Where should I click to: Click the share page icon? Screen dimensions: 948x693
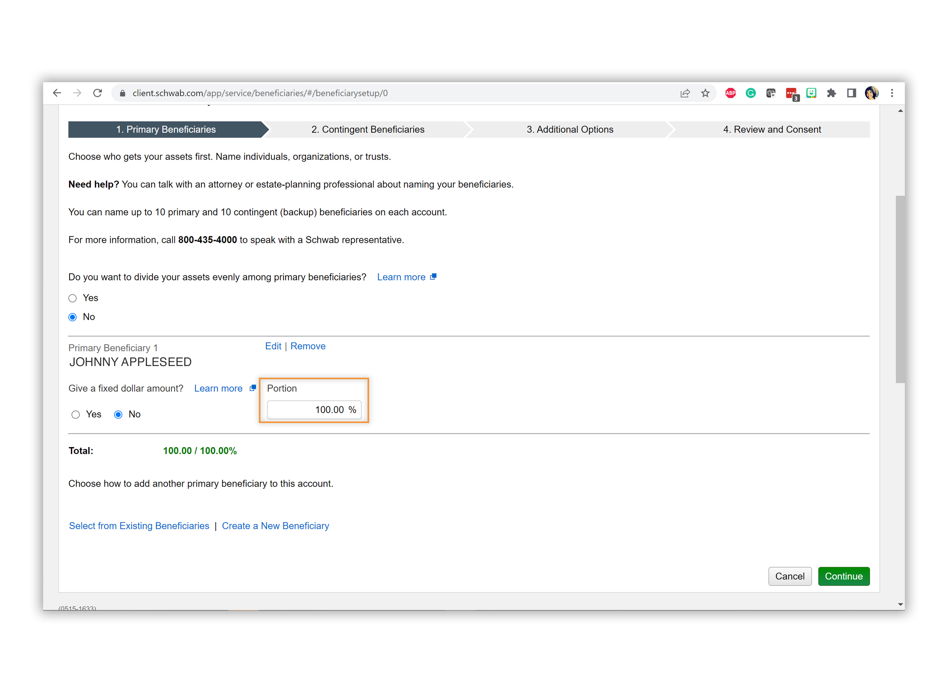pyautogui.click(x=685, y=93)
